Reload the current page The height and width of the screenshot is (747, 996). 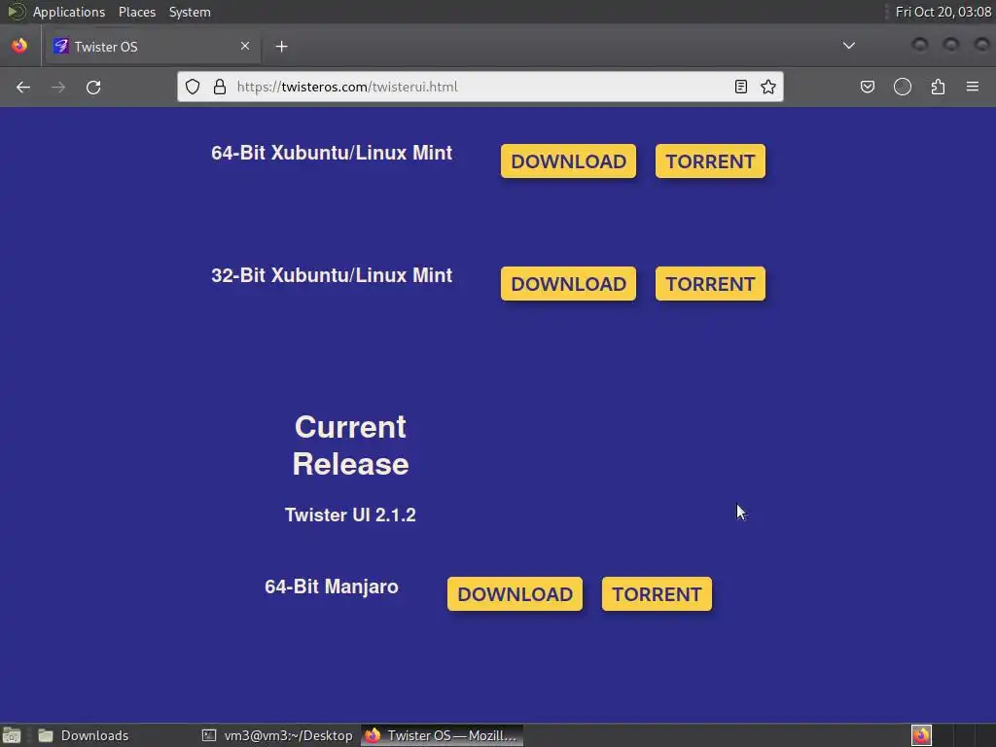[93, 87]
